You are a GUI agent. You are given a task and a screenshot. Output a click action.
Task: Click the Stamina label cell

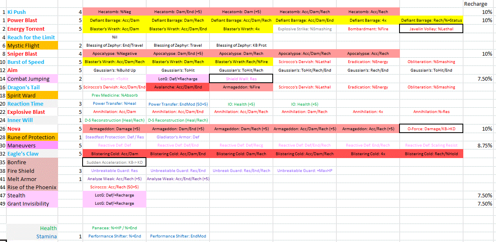(x=46, y=236)
